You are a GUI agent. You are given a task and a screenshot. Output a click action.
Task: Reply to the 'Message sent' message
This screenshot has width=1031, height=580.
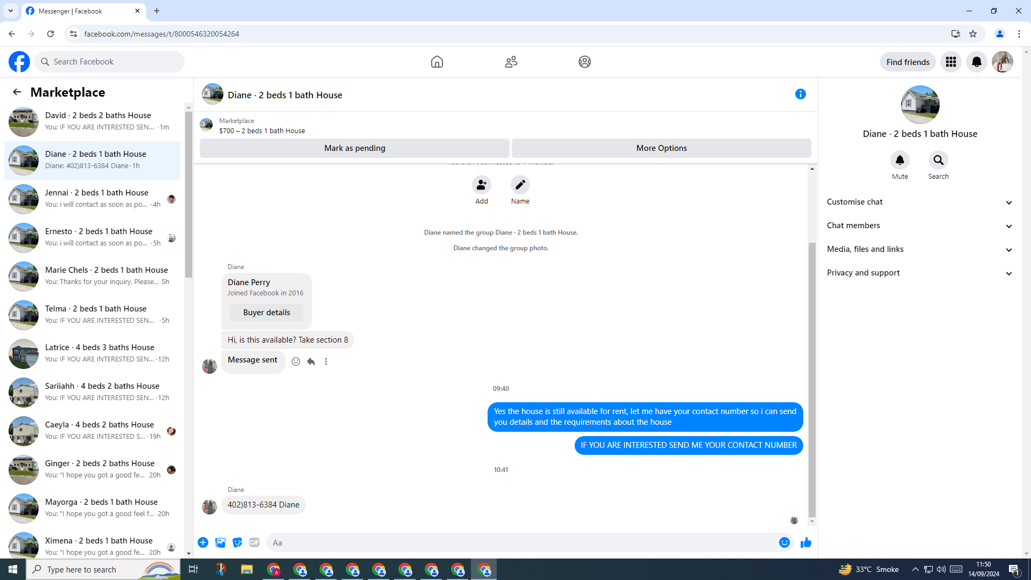point(311,361)
